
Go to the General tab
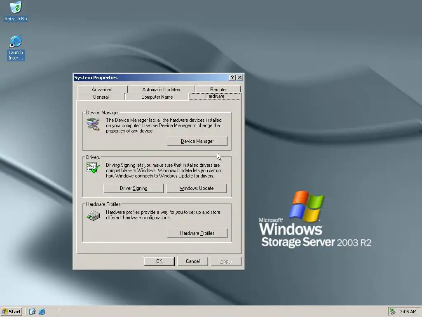pyautogui.click(x=101, y=97)
